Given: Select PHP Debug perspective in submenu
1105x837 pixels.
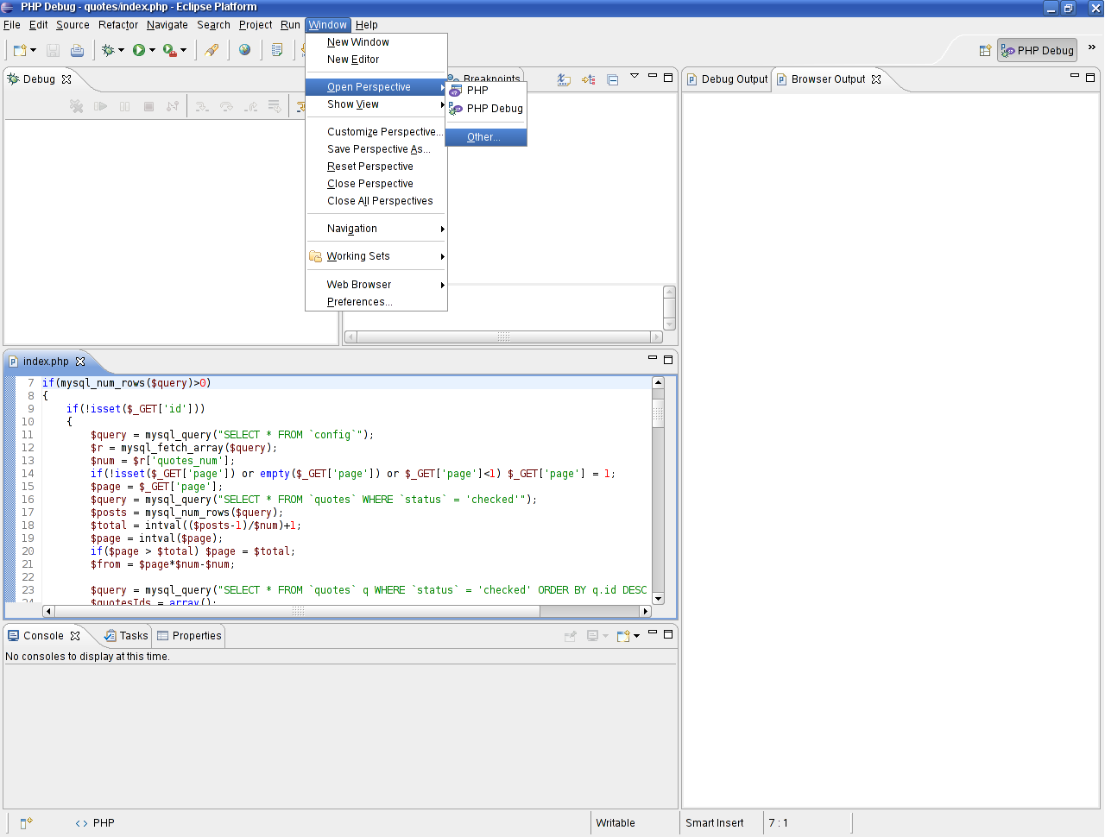Looking at the screenshot, I should pyautogui.click(x=486, y=109).
